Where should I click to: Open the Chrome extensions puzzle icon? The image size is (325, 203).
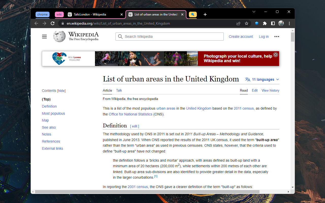265,23
